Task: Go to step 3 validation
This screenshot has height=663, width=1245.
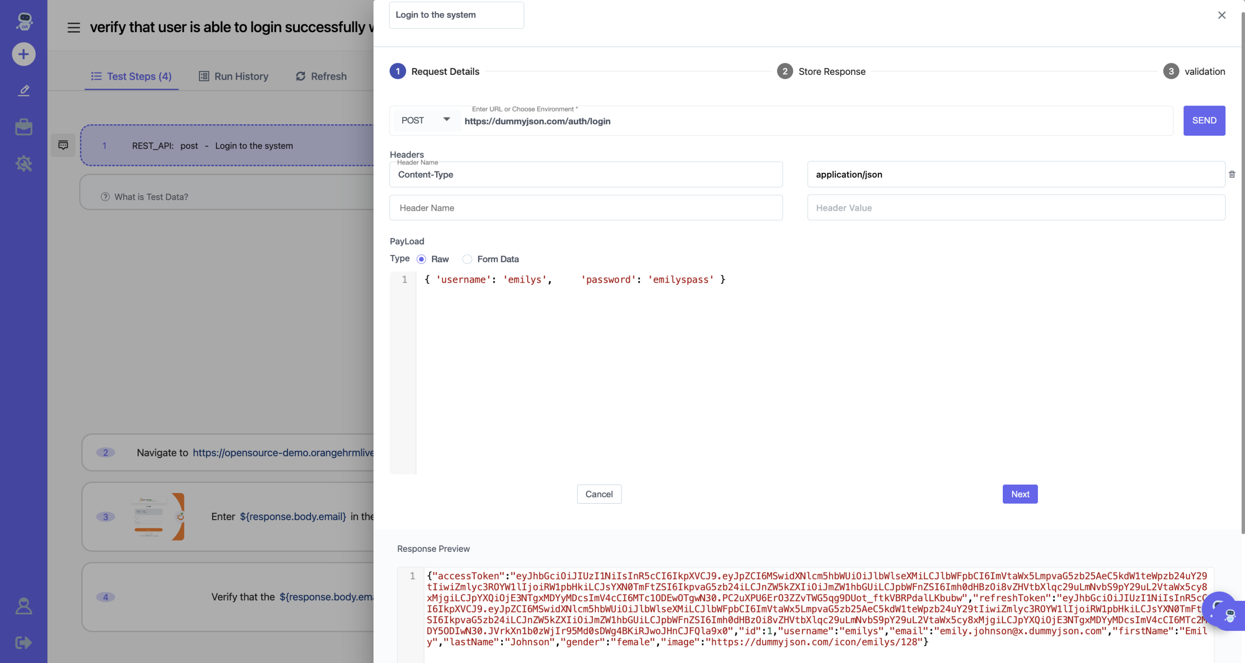Action: coord(1194,71)
